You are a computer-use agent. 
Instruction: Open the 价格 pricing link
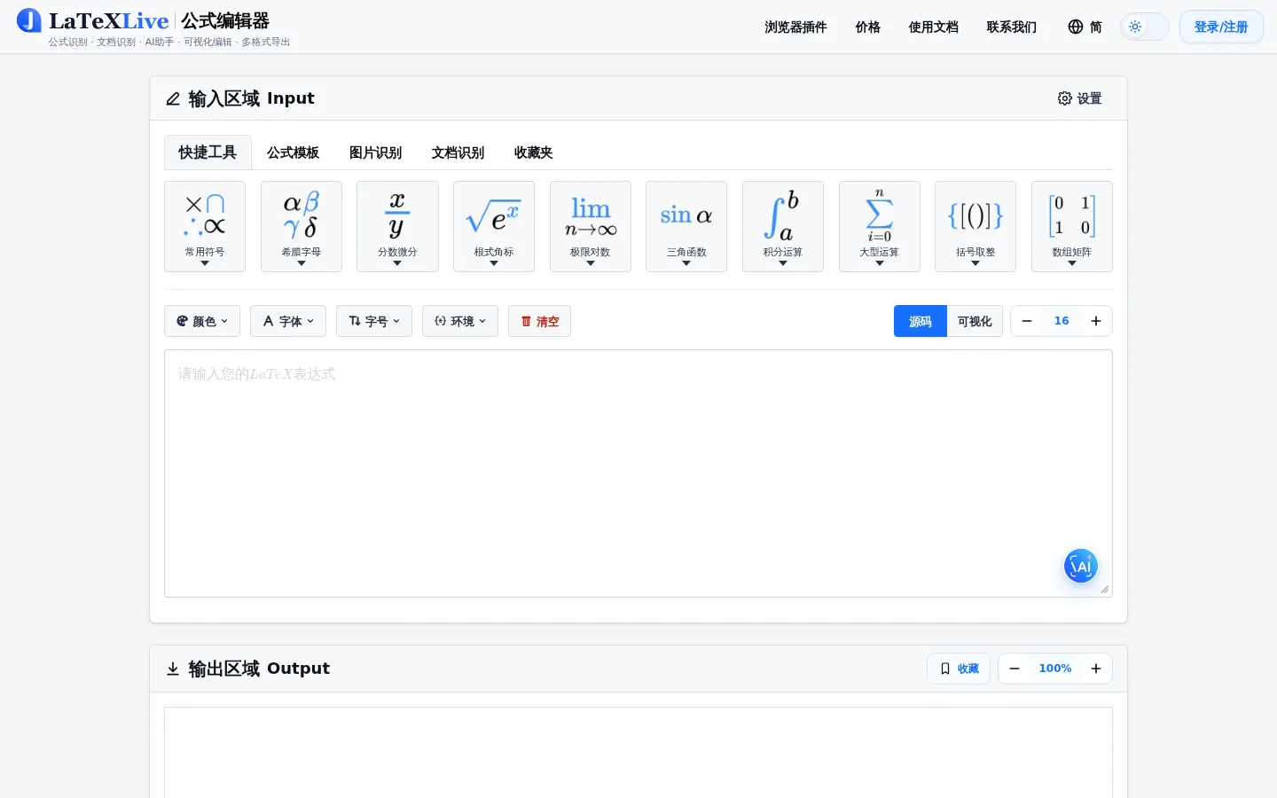[x=868, y=27]
